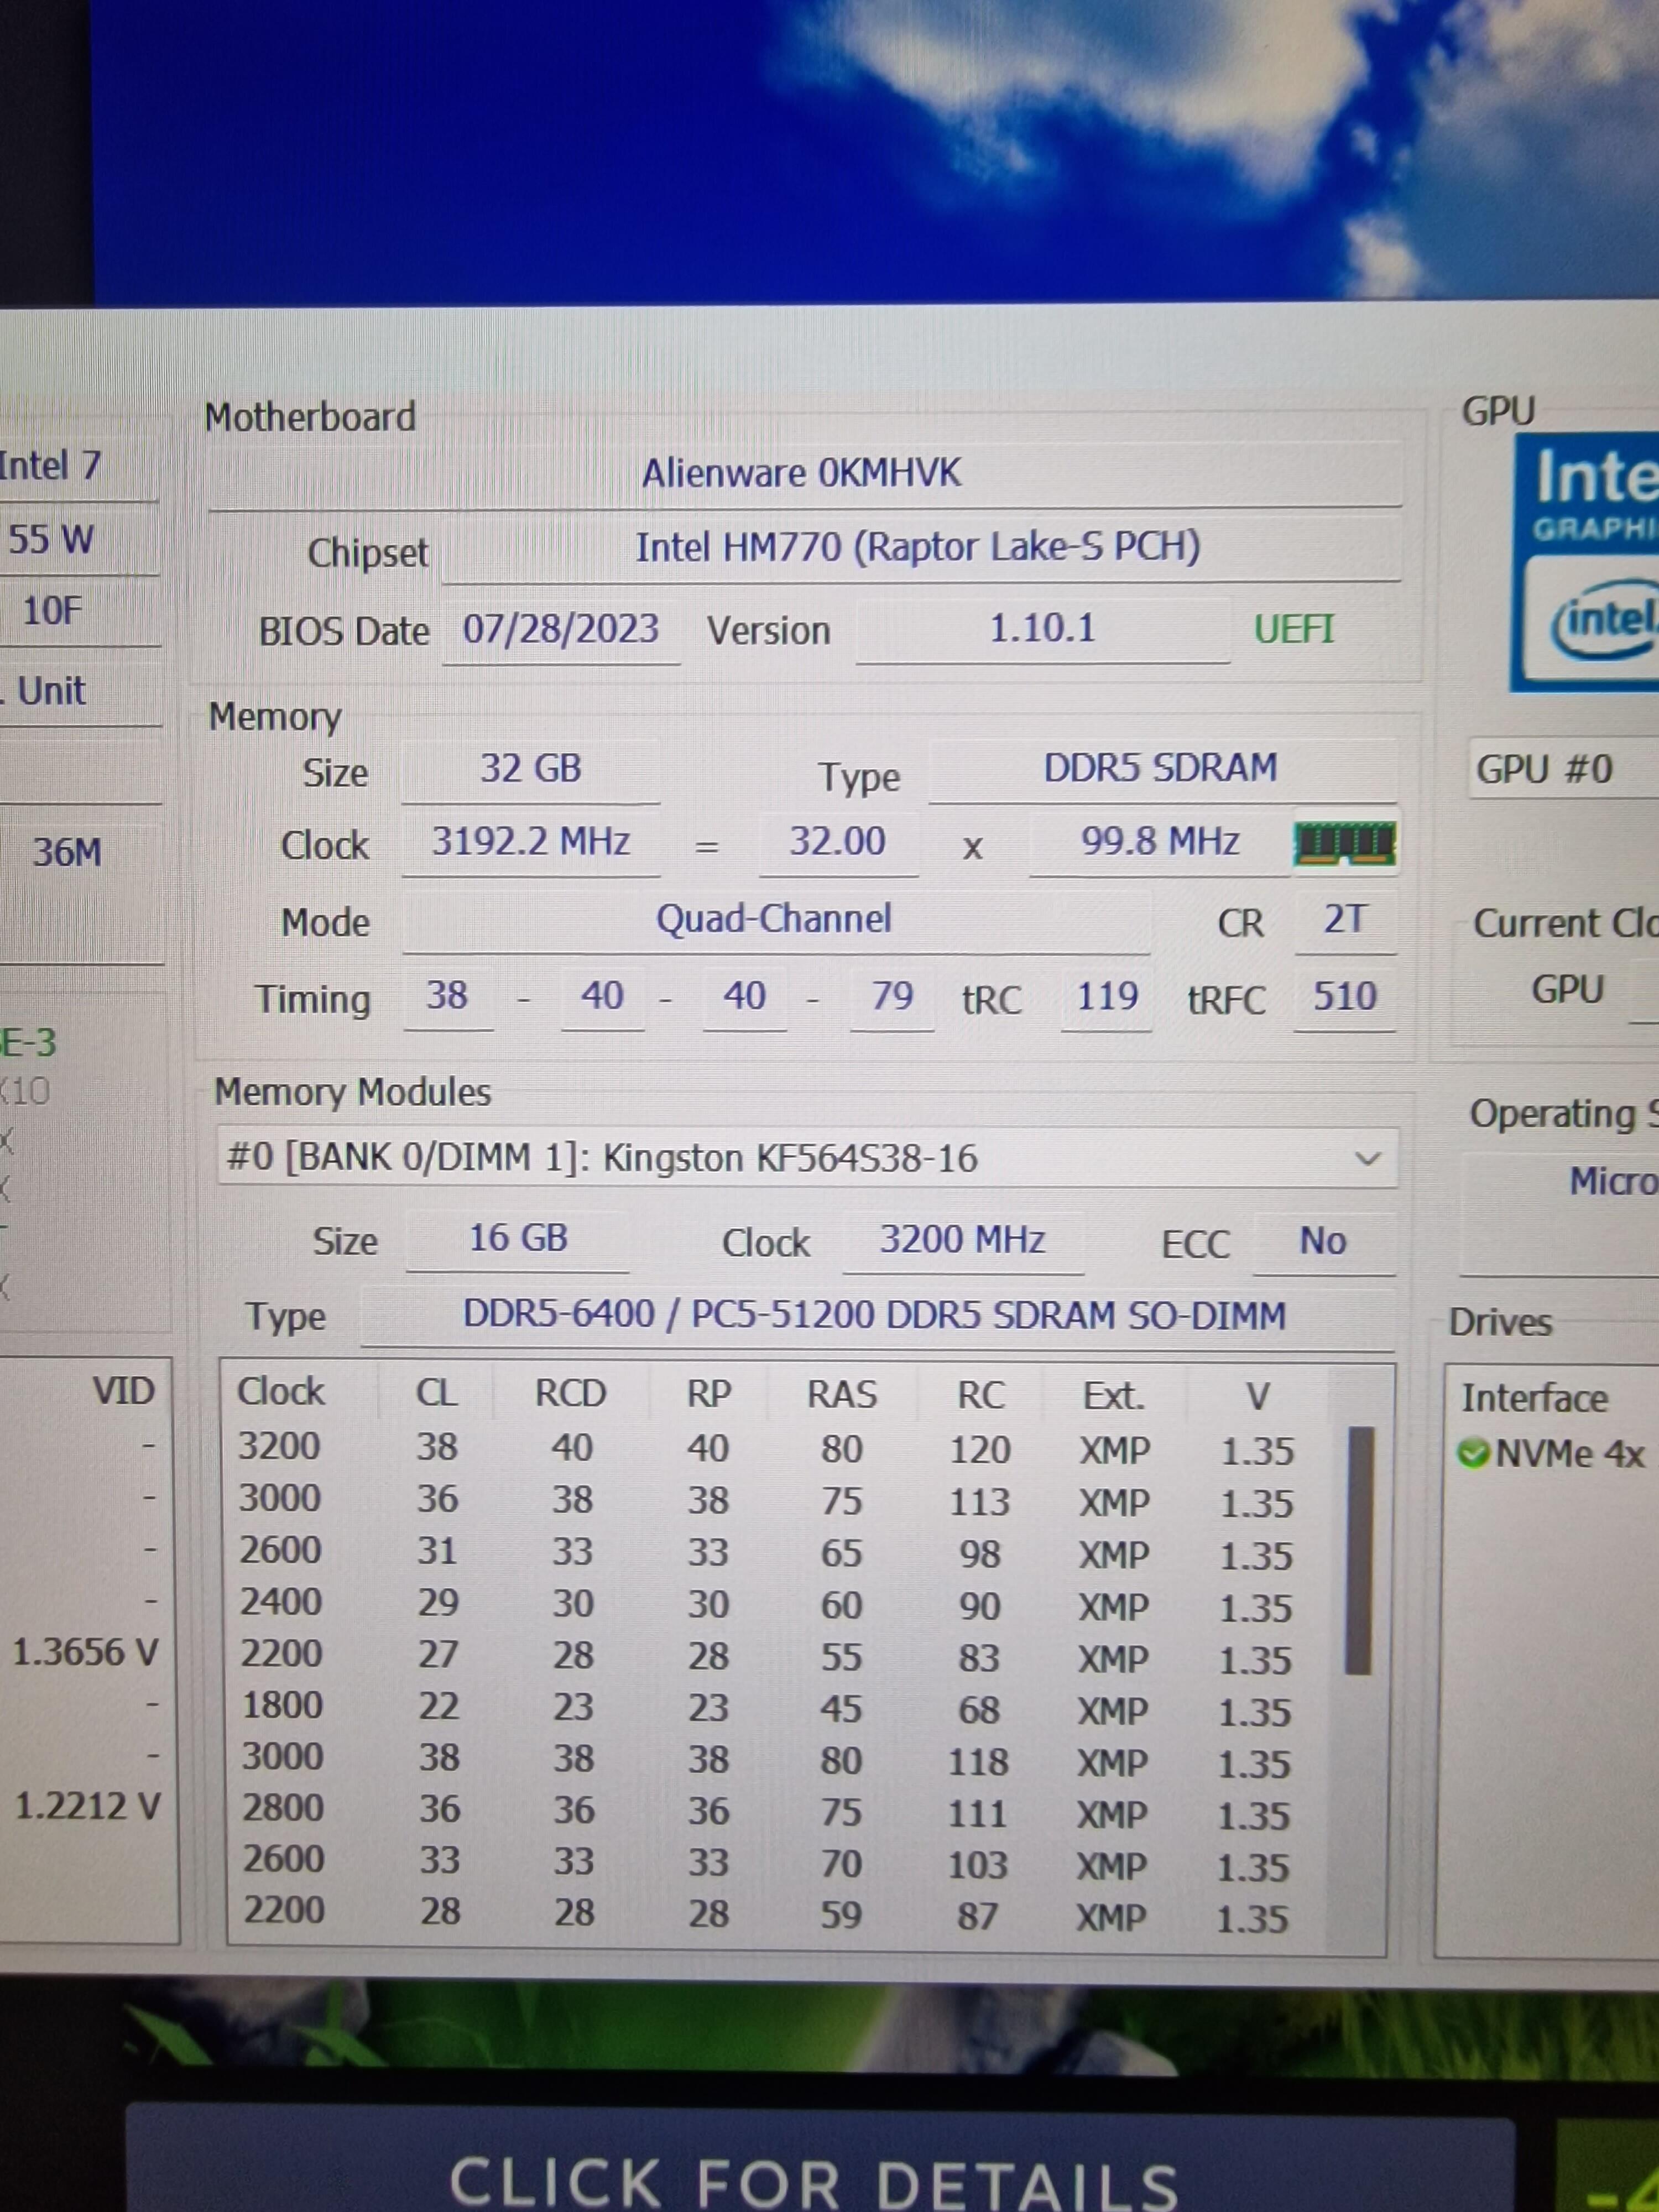Click module size 16 GB

(518, 1238)
